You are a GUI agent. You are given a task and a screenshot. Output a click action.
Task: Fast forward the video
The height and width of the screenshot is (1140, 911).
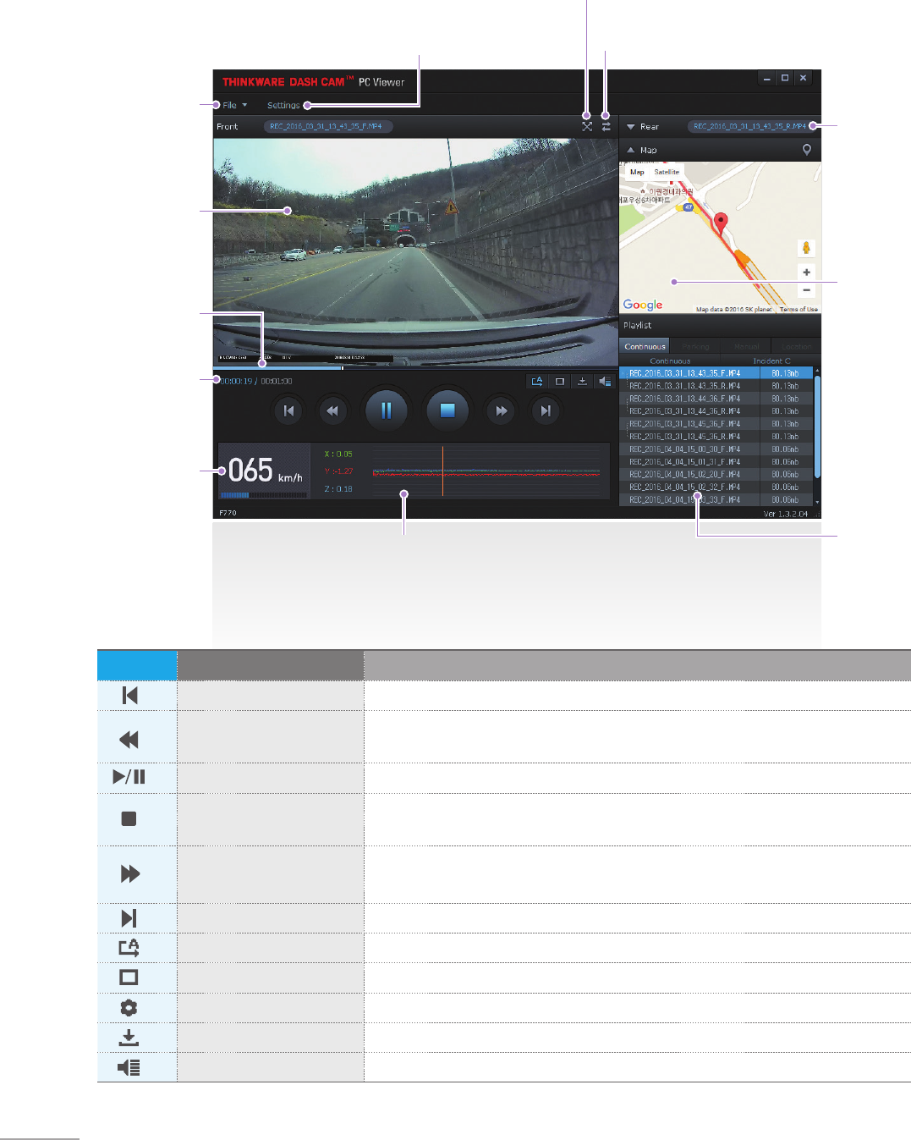coord(502,410)
